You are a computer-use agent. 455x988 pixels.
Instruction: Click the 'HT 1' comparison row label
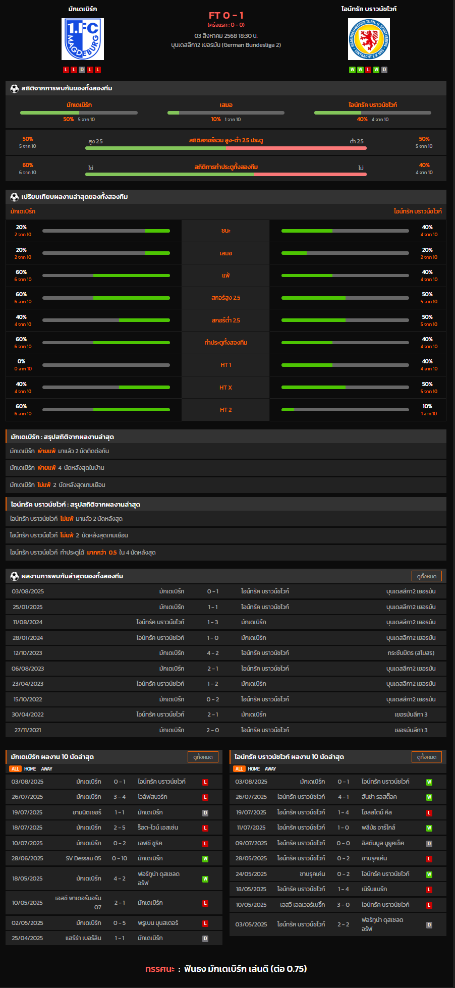(225, 365)
